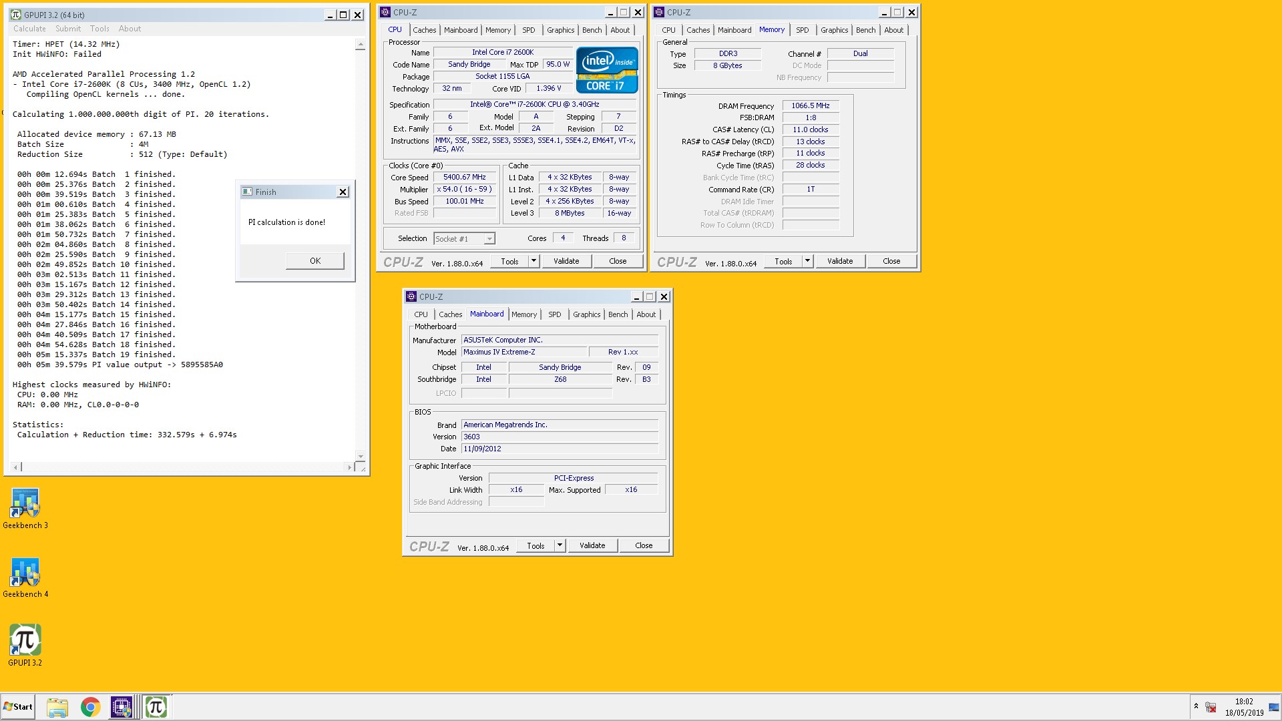Open the Tools menu in GPUPI

(x=99, y=29)
